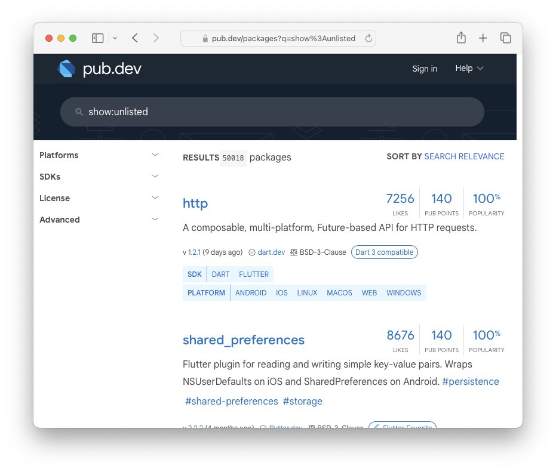
Task: Open the Safari share icon
Action: [461, 38]
